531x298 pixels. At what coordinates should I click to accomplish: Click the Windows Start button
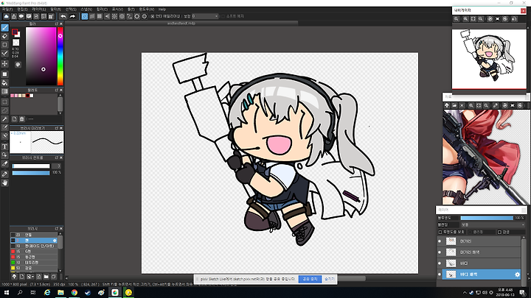tap(7, 293)
